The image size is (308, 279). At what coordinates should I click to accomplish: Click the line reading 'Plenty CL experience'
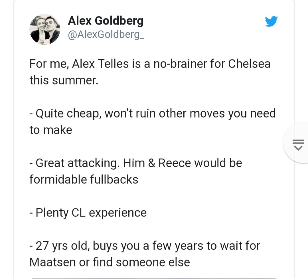point(88,212)
